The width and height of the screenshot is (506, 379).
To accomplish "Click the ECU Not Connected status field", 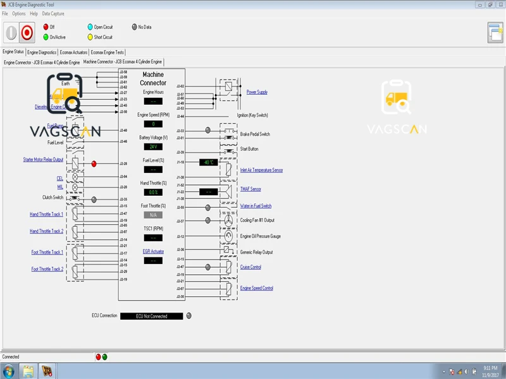I will pyautogui.click(x=152, y=316).
